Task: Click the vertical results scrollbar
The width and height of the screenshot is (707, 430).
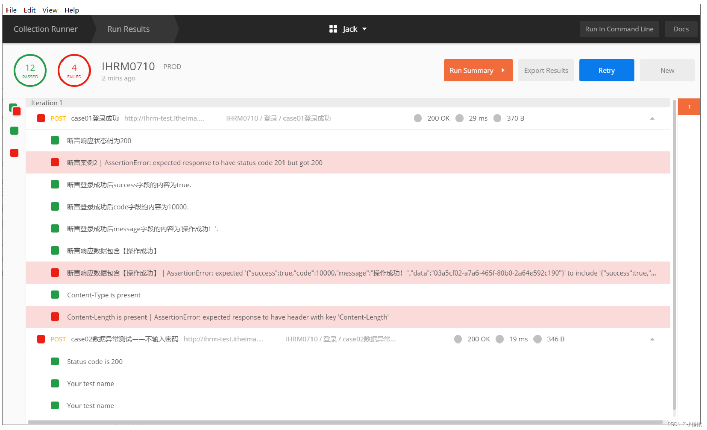Action: [674, 253]
